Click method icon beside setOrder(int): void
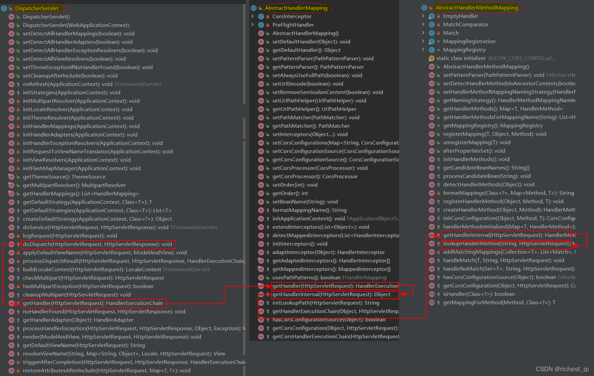The height and width of the screenshot is (376, 594). [x=261, y=185]
